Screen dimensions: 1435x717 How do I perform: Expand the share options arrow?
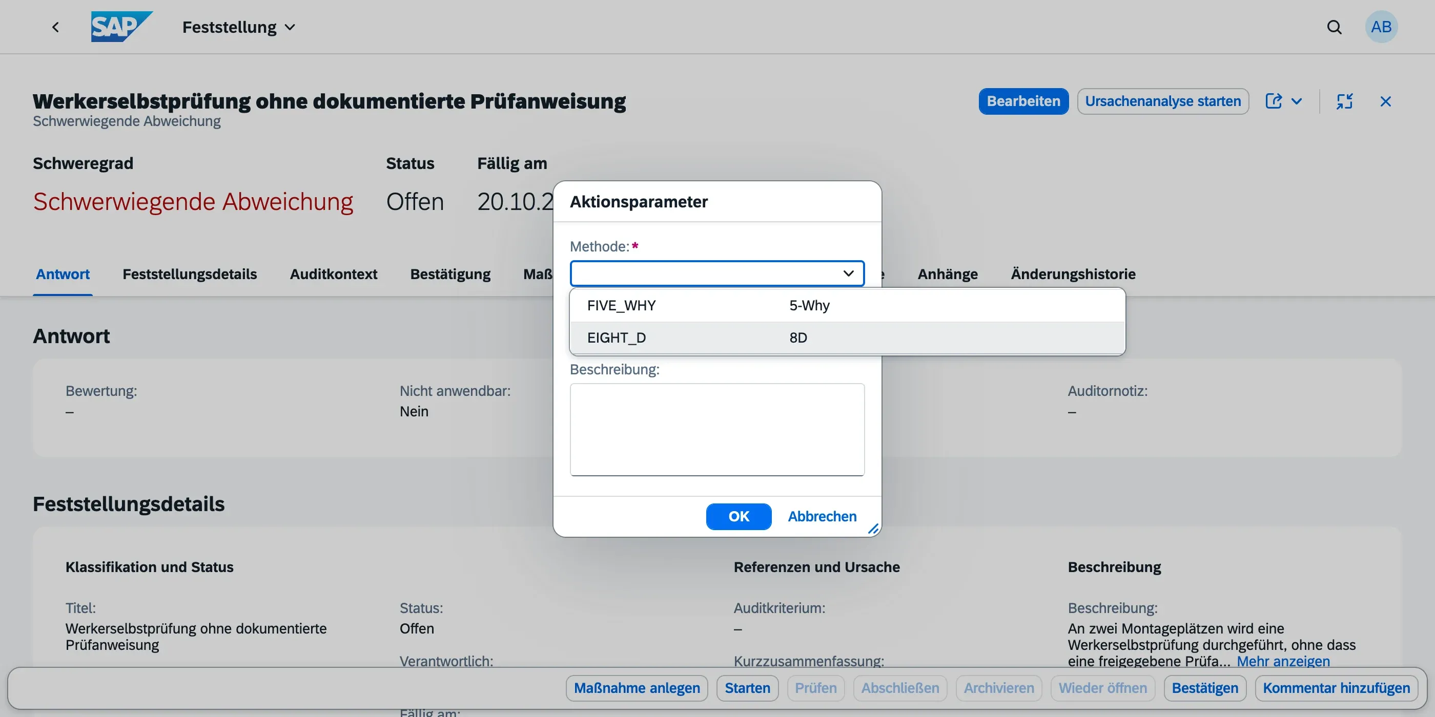point(1297,101)
